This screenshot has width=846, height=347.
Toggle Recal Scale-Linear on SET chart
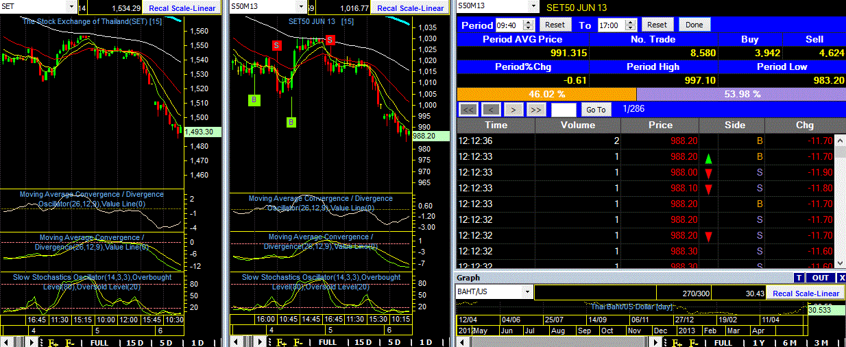(173, 8)
